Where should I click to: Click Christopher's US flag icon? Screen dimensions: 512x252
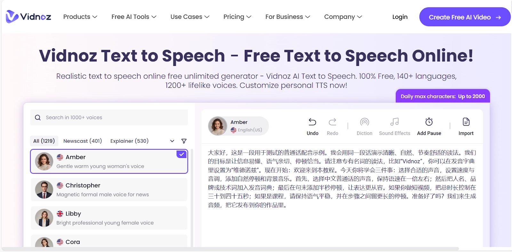pos(60,185)
